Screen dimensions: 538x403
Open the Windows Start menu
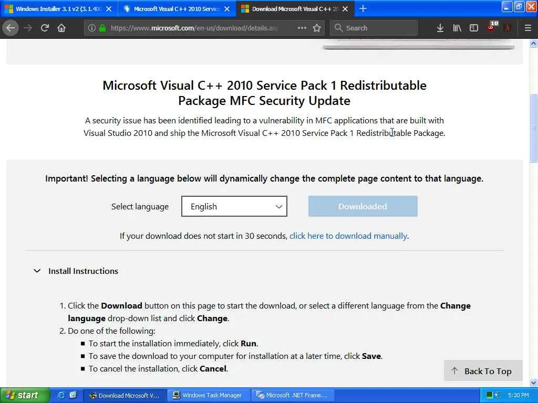click(25, 396)
